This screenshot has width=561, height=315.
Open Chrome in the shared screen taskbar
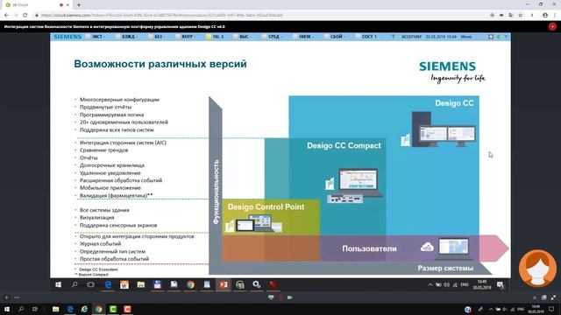click(x=190, y=284)
